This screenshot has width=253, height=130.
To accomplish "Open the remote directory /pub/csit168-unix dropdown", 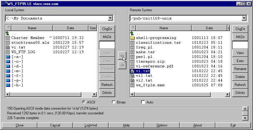I will (244, 18).
